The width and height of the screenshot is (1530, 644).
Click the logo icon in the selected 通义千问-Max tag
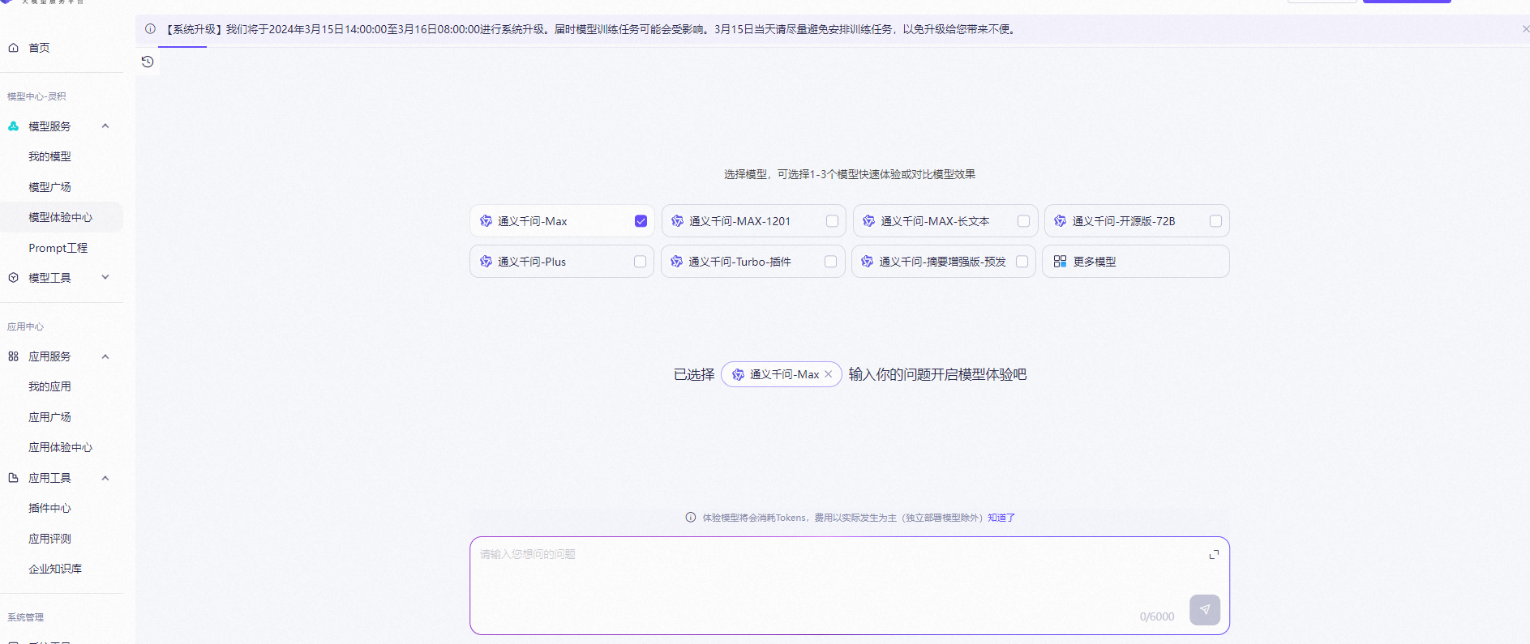click(739, 374)
